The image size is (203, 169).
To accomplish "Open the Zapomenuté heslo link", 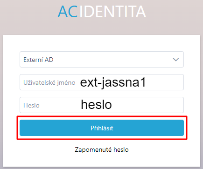I will click(x=102, y=149).
